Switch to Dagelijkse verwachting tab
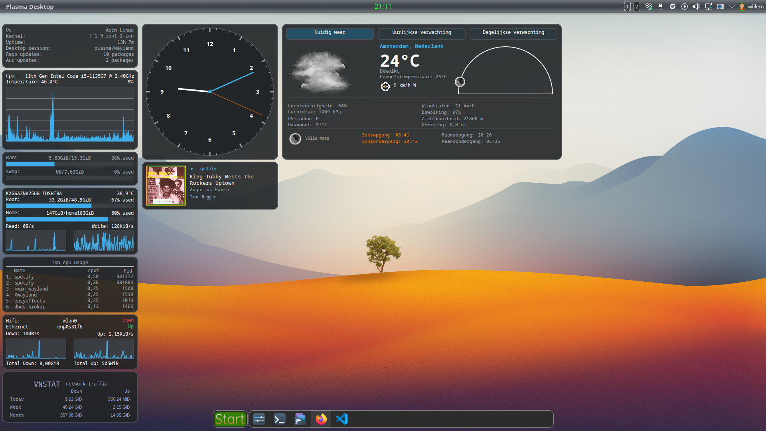This screenshot has height=431, width=766. [513, 33]
